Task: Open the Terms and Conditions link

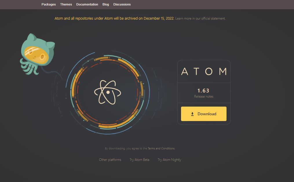Action: pyautogui.click(x=161, y=148)
